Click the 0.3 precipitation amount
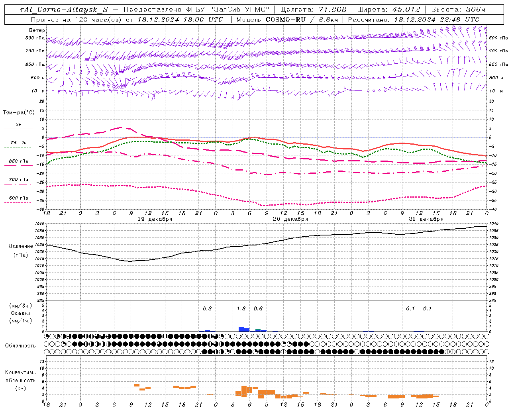This screenshot has height=408, width=510. (x=207, y=308)
